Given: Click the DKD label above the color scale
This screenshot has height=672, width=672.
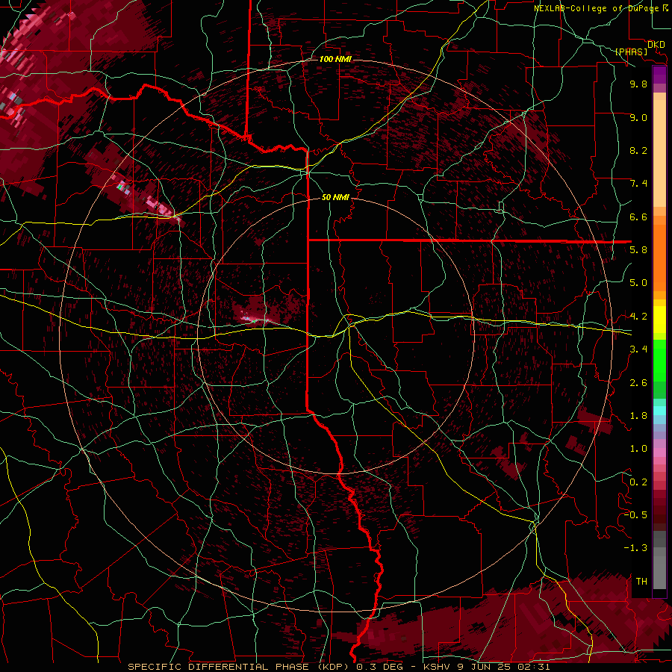Looking at the screenshot, I should coord(656,45).
